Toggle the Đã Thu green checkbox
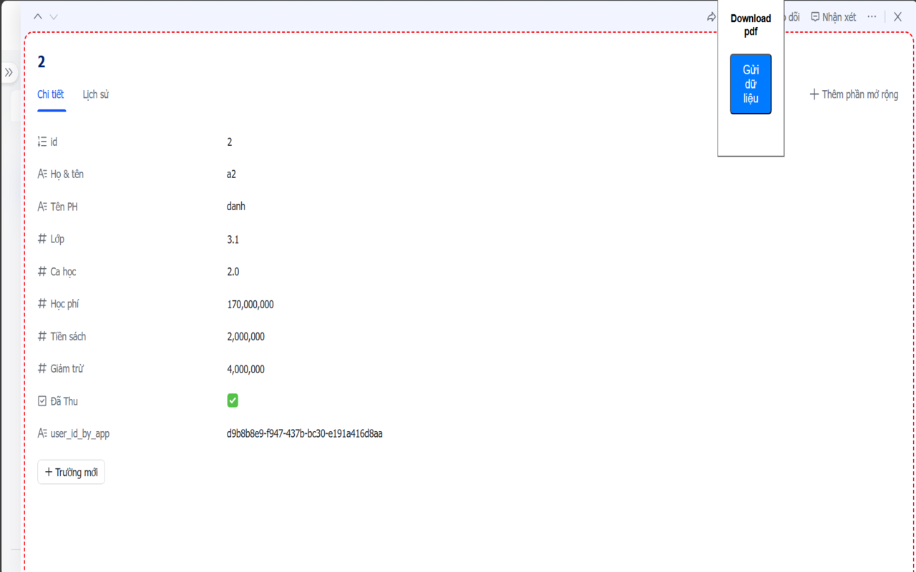Image resolution: width=916 pixels, height=572 pixels. pyautogui.click(x=233, y=400)
